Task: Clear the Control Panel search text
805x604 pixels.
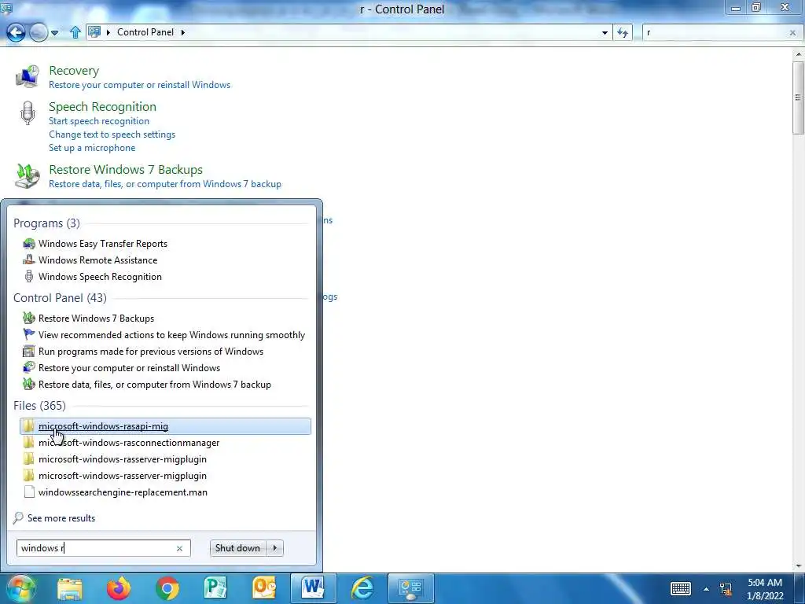Action: click(792, 32)
